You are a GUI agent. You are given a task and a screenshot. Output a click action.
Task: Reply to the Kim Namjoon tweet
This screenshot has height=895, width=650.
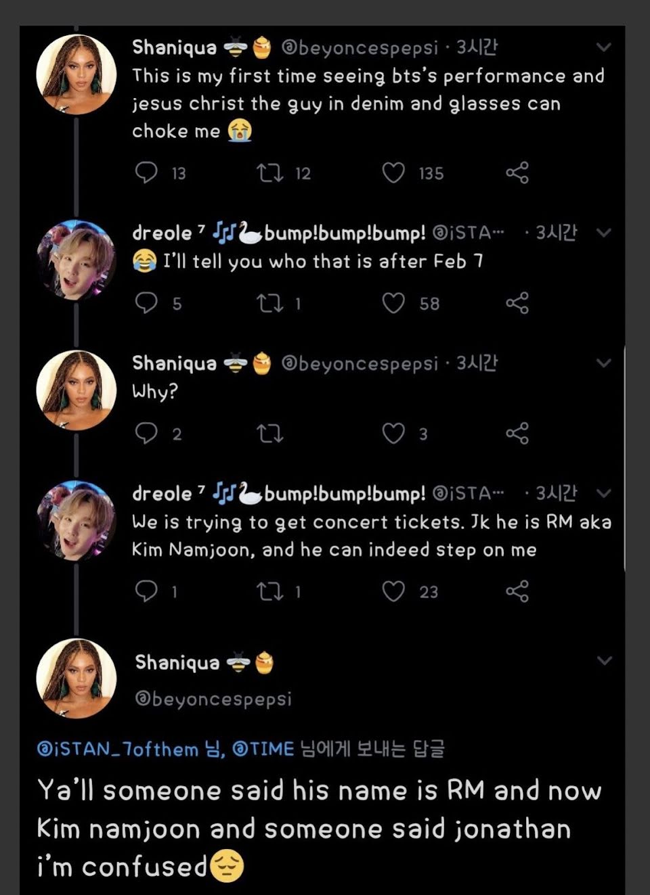coord(146,591)
